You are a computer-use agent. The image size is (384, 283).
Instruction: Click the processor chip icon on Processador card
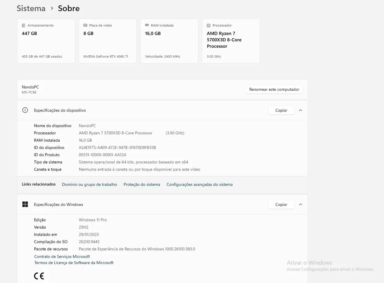pyautogui.click(x=208, y=25)
